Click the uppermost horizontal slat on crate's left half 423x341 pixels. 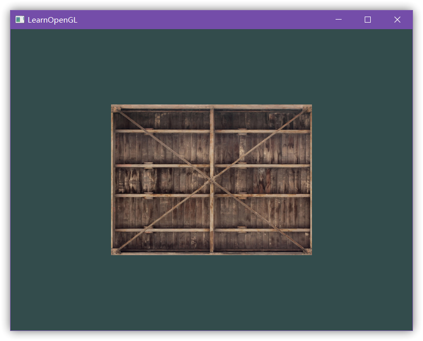pos(161,132)
